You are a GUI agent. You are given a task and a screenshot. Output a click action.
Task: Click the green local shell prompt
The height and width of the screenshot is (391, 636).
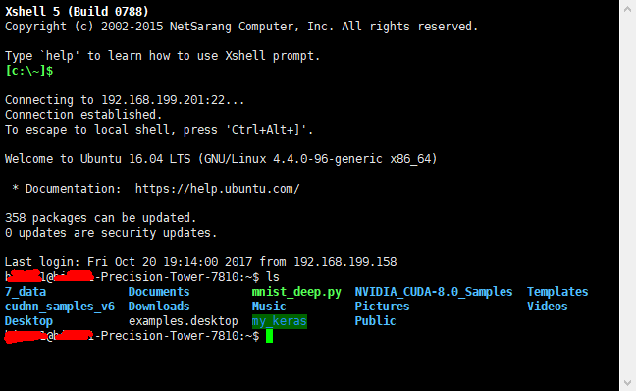(x=28, y=71)
